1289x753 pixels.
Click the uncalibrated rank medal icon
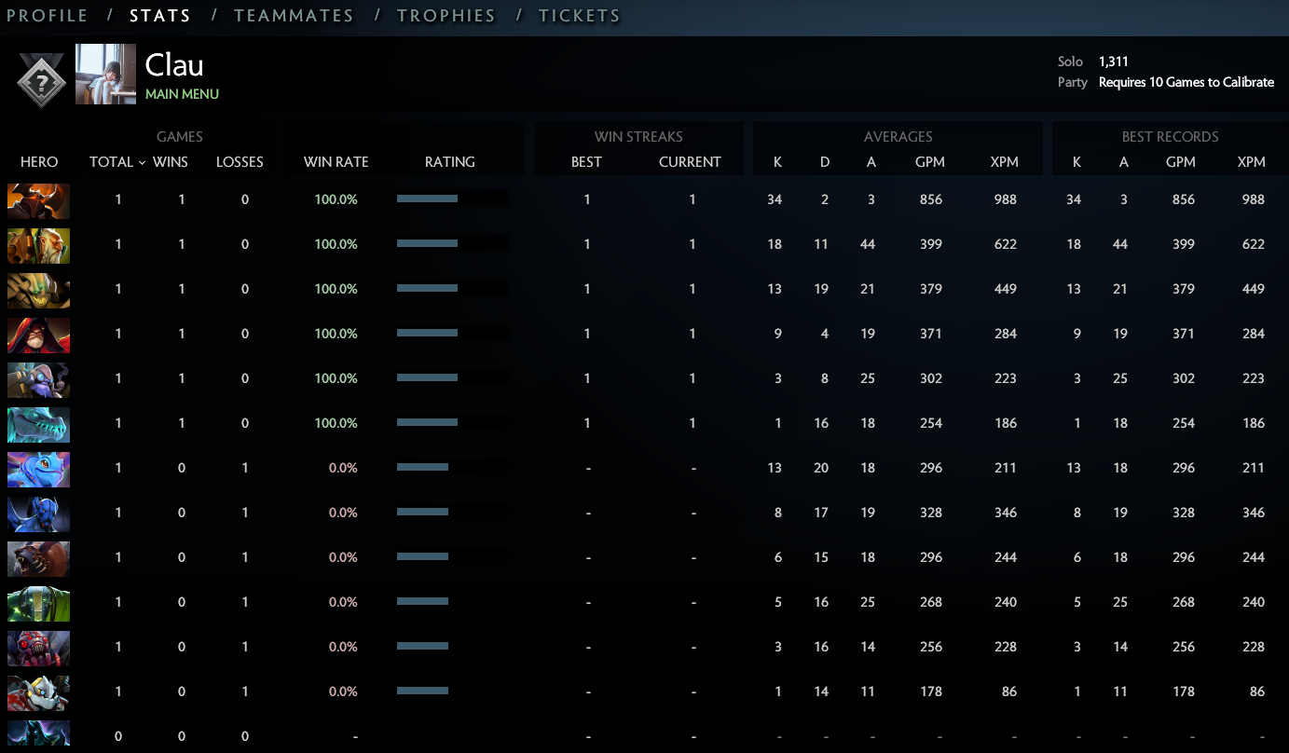coord(41,79)
